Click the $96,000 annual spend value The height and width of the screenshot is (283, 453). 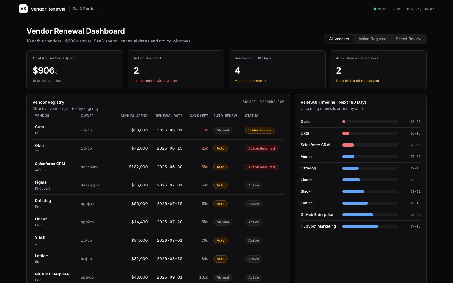[x=139, y=204]
